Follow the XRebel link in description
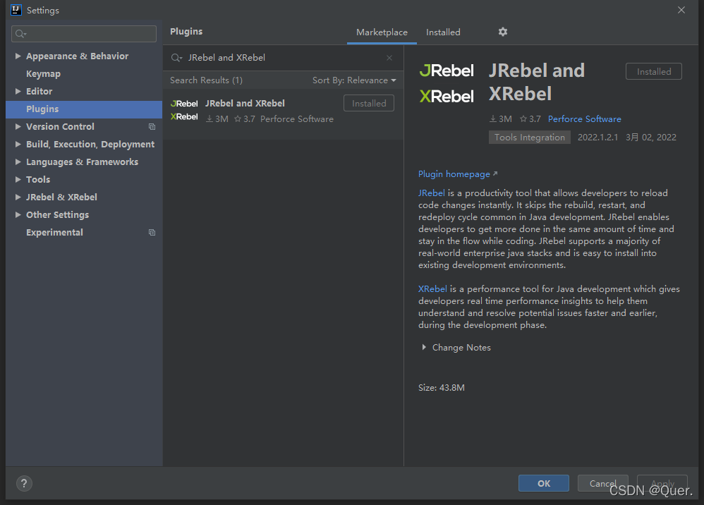 point(432,289)
